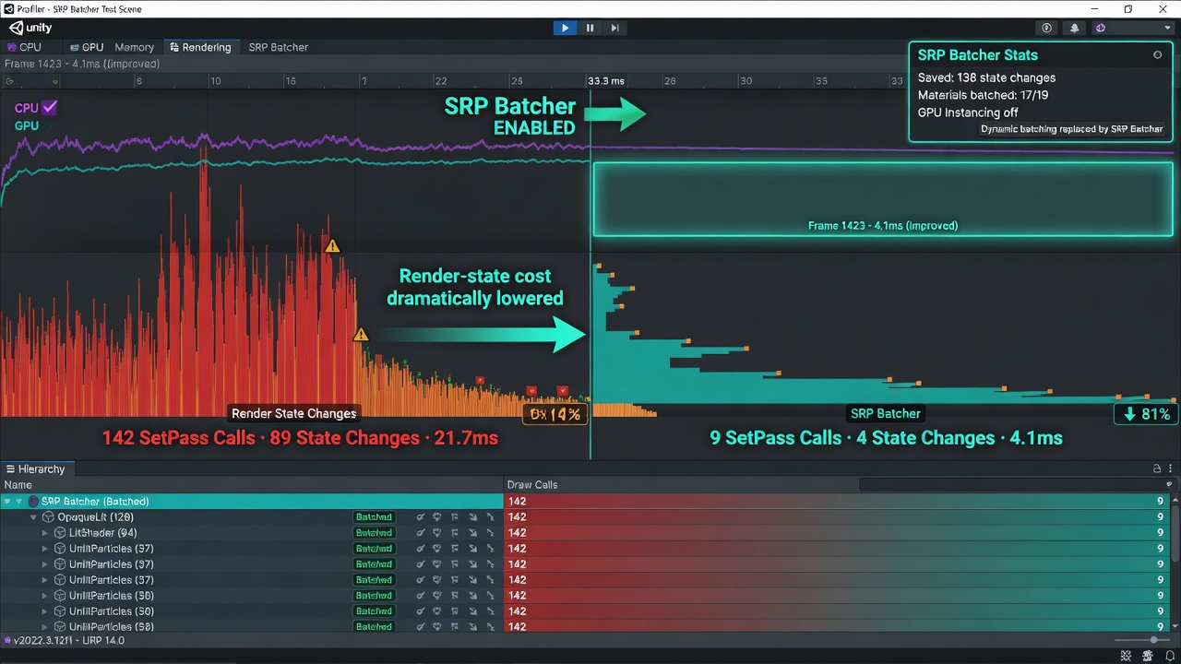Click the last action icon on LitShader row

click(490, 533)
